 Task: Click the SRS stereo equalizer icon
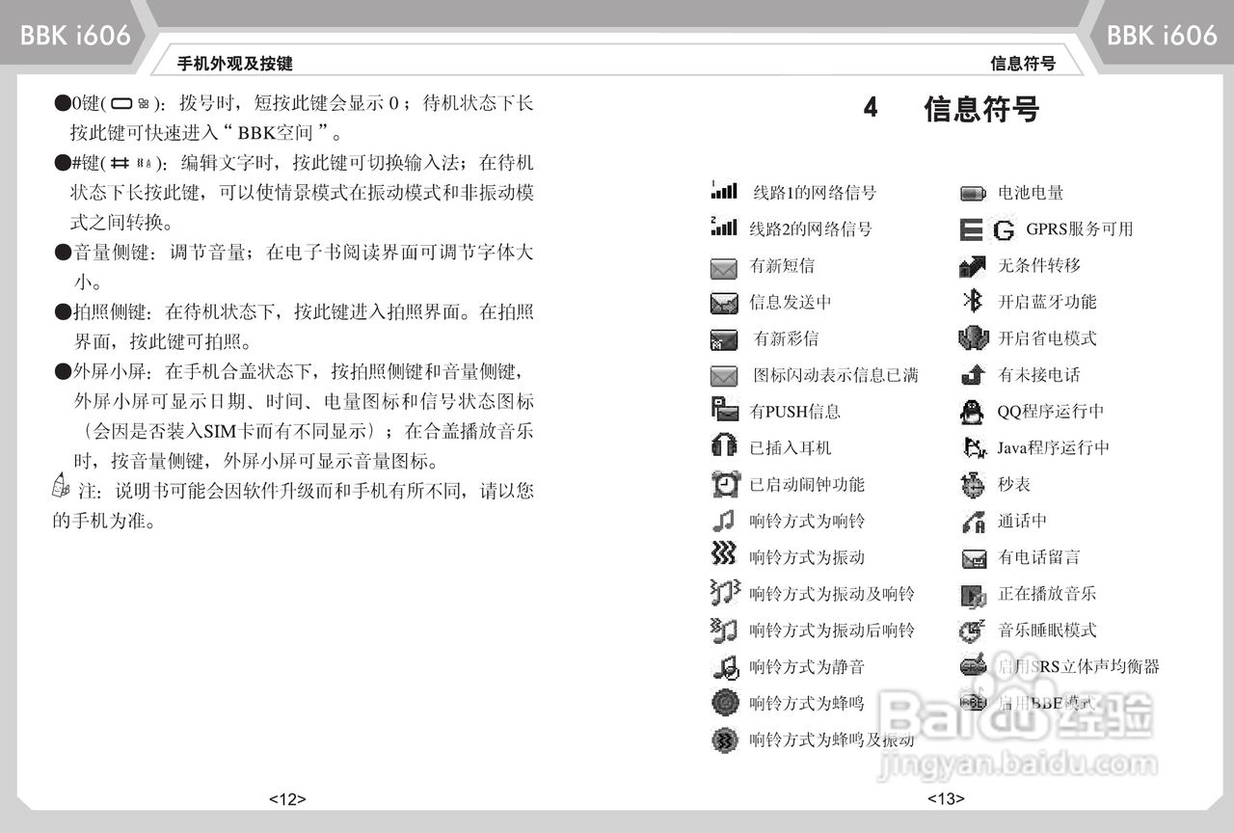pyautogui.click(x=974, y=665)
